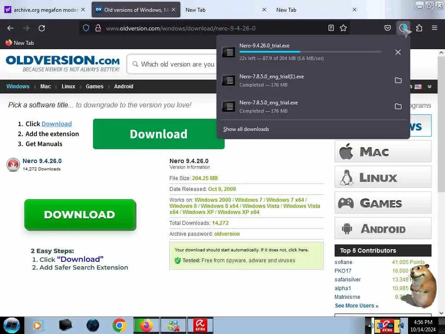Viewport: 445px width, 334px height.
Task: Expand the language dropdown chevron
Action: click(430, 87)
